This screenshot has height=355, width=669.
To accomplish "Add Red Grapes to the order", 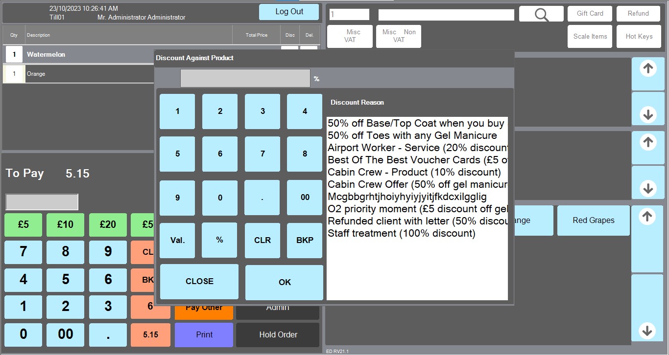I will [593, 221].
